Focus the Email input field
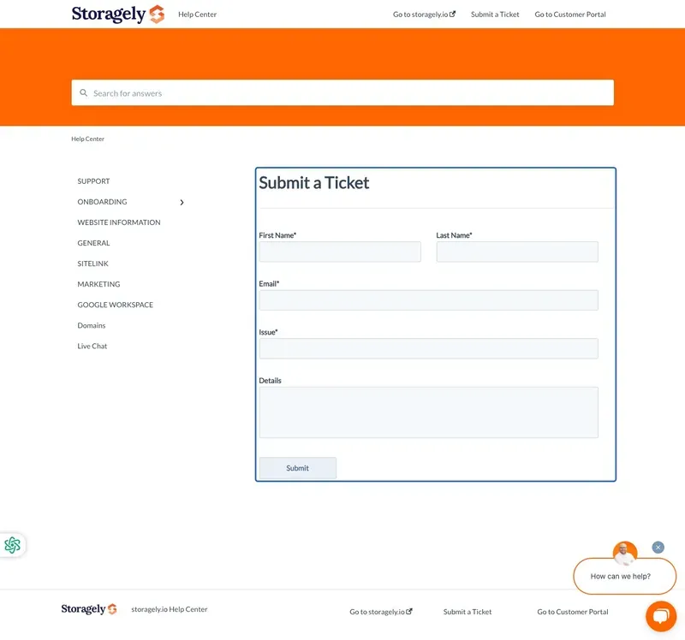 [x=429, y=300]
